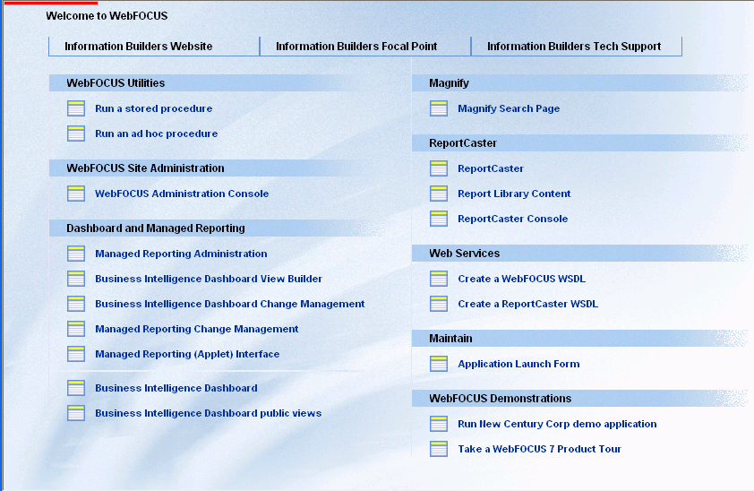
Task: Open the Application Launch Form link
Action: pos(518,364)
